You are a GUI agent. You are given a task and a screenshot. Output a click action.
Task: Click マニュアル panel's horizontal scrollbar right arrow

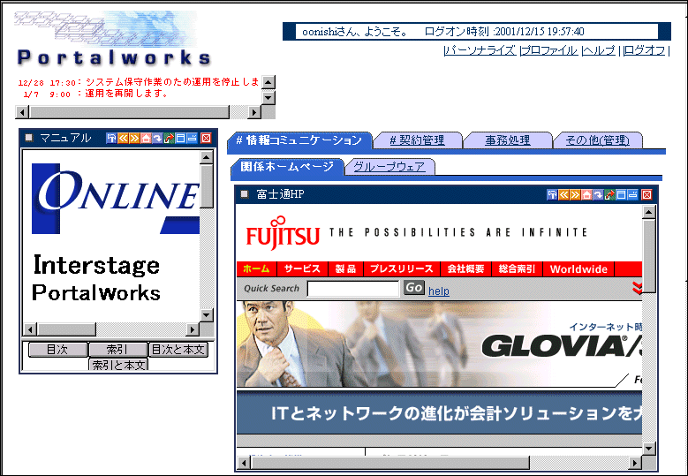coord(193,329)
